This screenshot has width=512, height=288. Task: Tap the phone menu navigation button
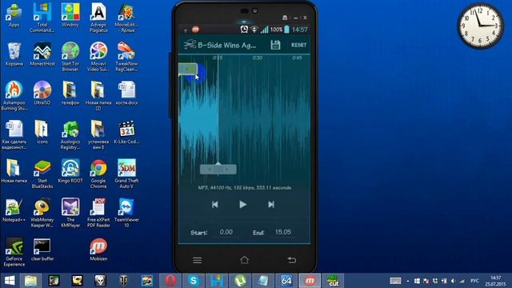(198, 260)
